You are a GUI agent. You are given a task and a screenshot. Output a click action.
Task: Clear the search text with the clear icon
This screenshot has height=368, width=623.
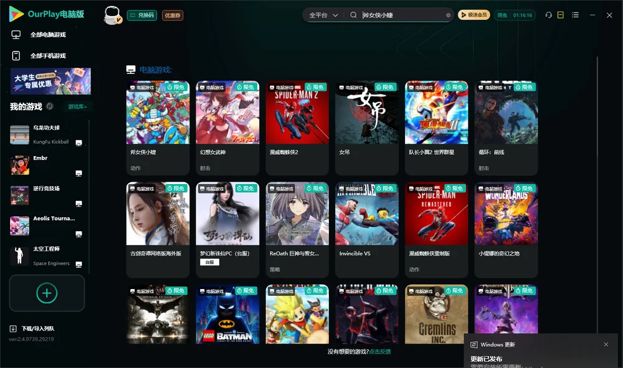448,16
